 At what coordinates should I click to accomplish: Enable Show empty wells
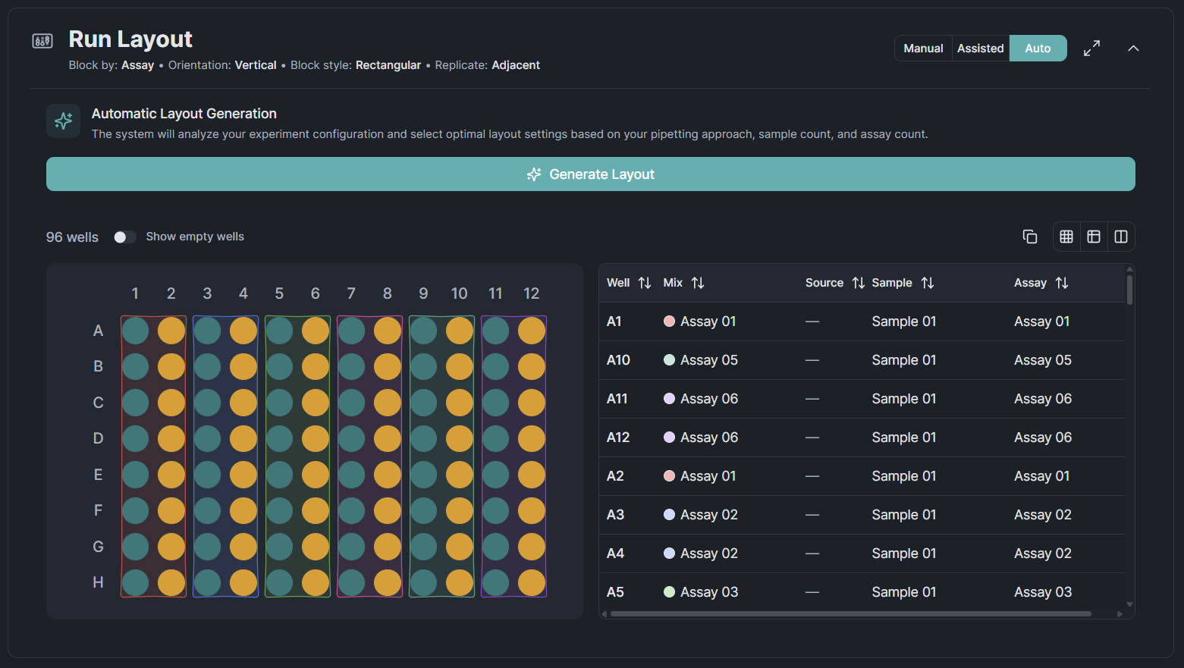coord(124,237)
